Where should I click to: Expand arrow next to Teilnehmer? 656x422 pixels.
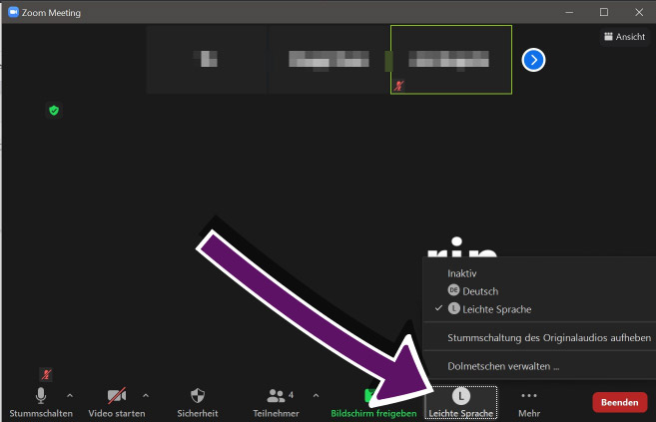pyautogui.click(x=316, y=395)
